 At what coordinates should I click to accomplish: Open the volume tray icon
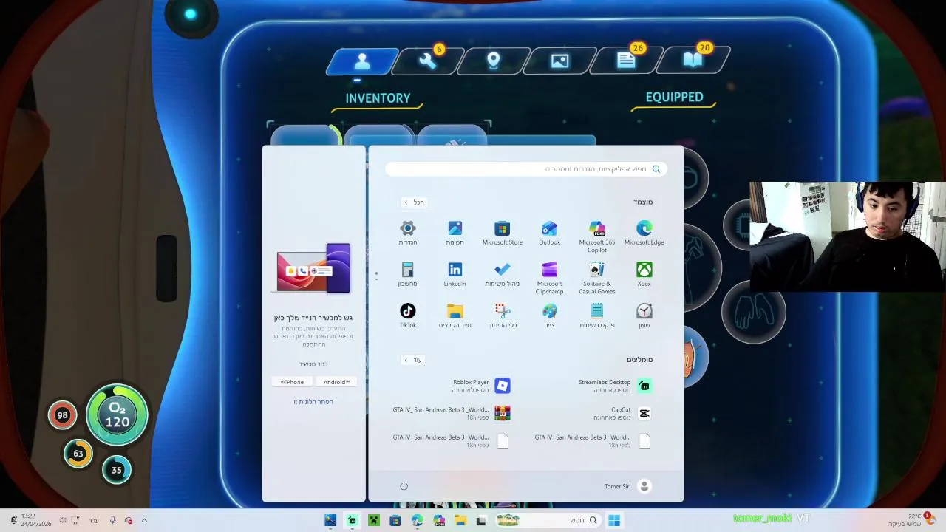tap(63, 520)
